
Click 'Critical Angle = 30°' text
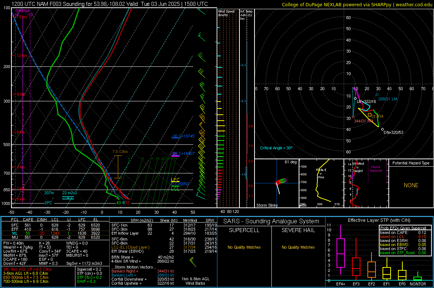(276, 148)
